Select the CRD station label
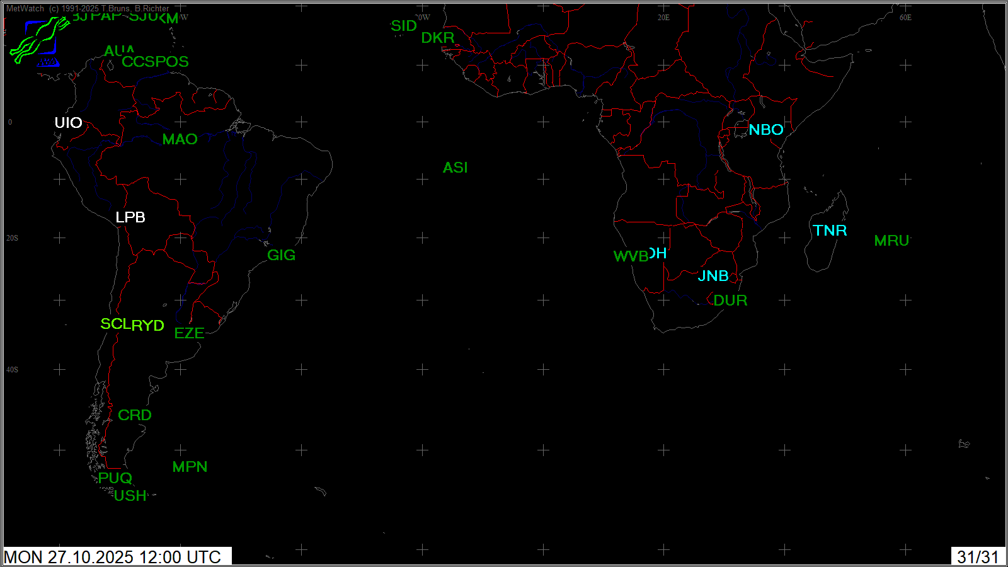The image size is (1008, 567). pos(135,415)
